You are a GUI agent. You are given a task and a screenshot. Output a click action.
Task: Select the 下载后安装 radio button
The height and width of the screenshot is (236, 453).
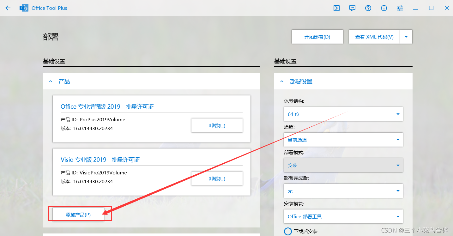[x=288, y=231]
